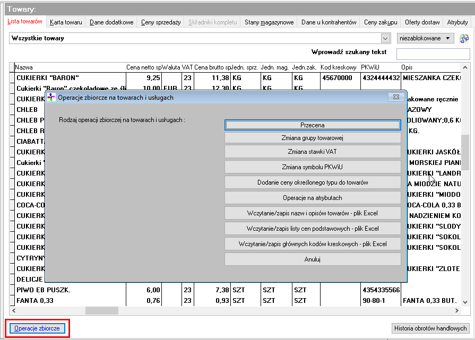Click the filter icon next to niezablokowane
475x340 pixels.
pos(464,38)
